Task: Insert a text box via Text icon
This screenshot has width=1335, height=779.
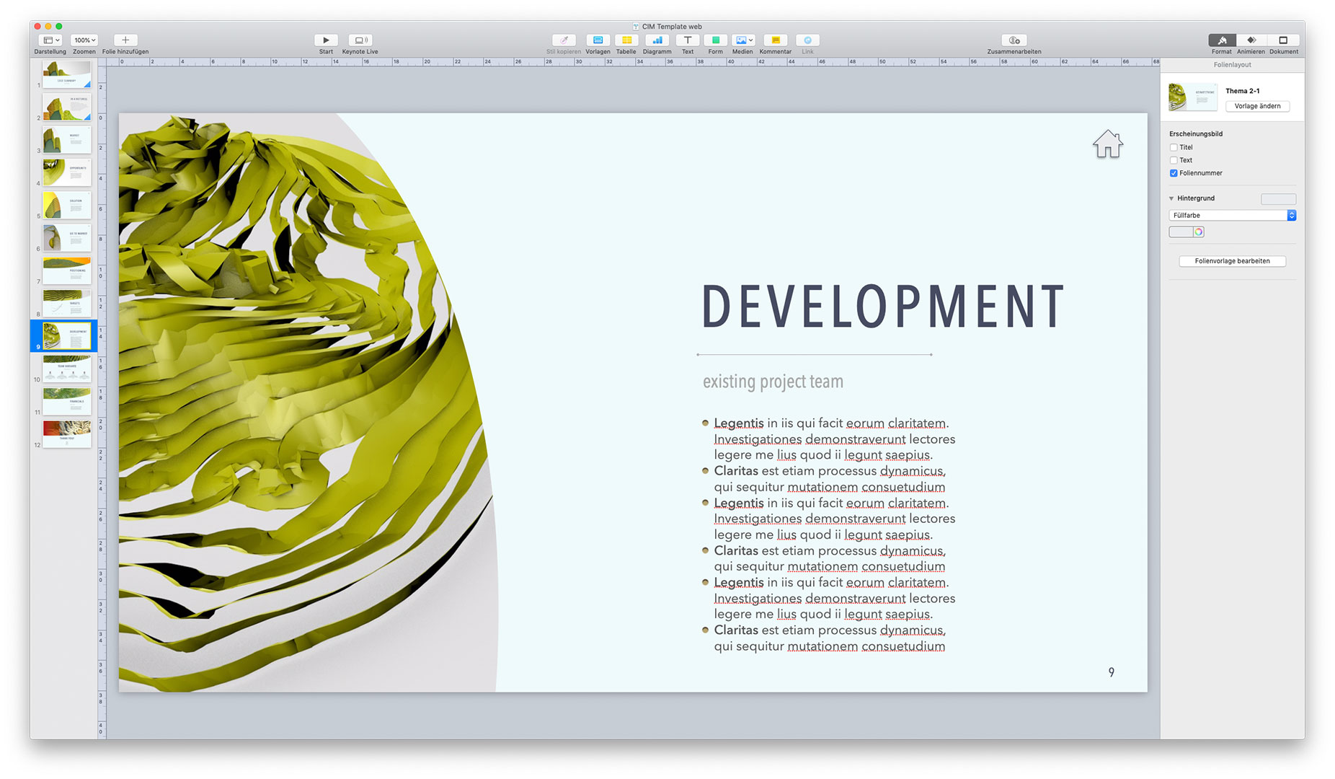Action: click(x=688, y=40)
